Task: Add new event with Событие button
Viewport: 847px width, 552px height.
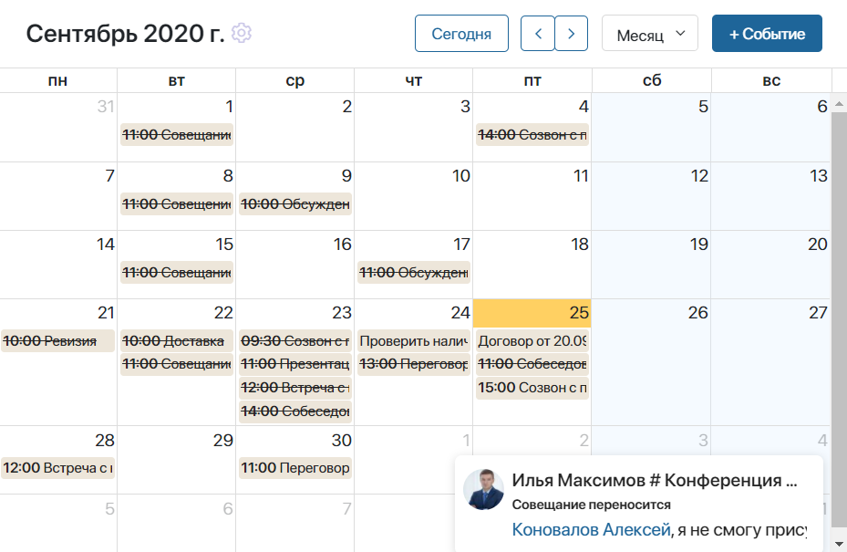Action: pyautogui.click(x=767, y=34)
